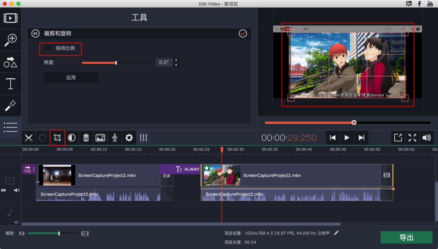Click the scissors split clip tool

coord(29,138)
